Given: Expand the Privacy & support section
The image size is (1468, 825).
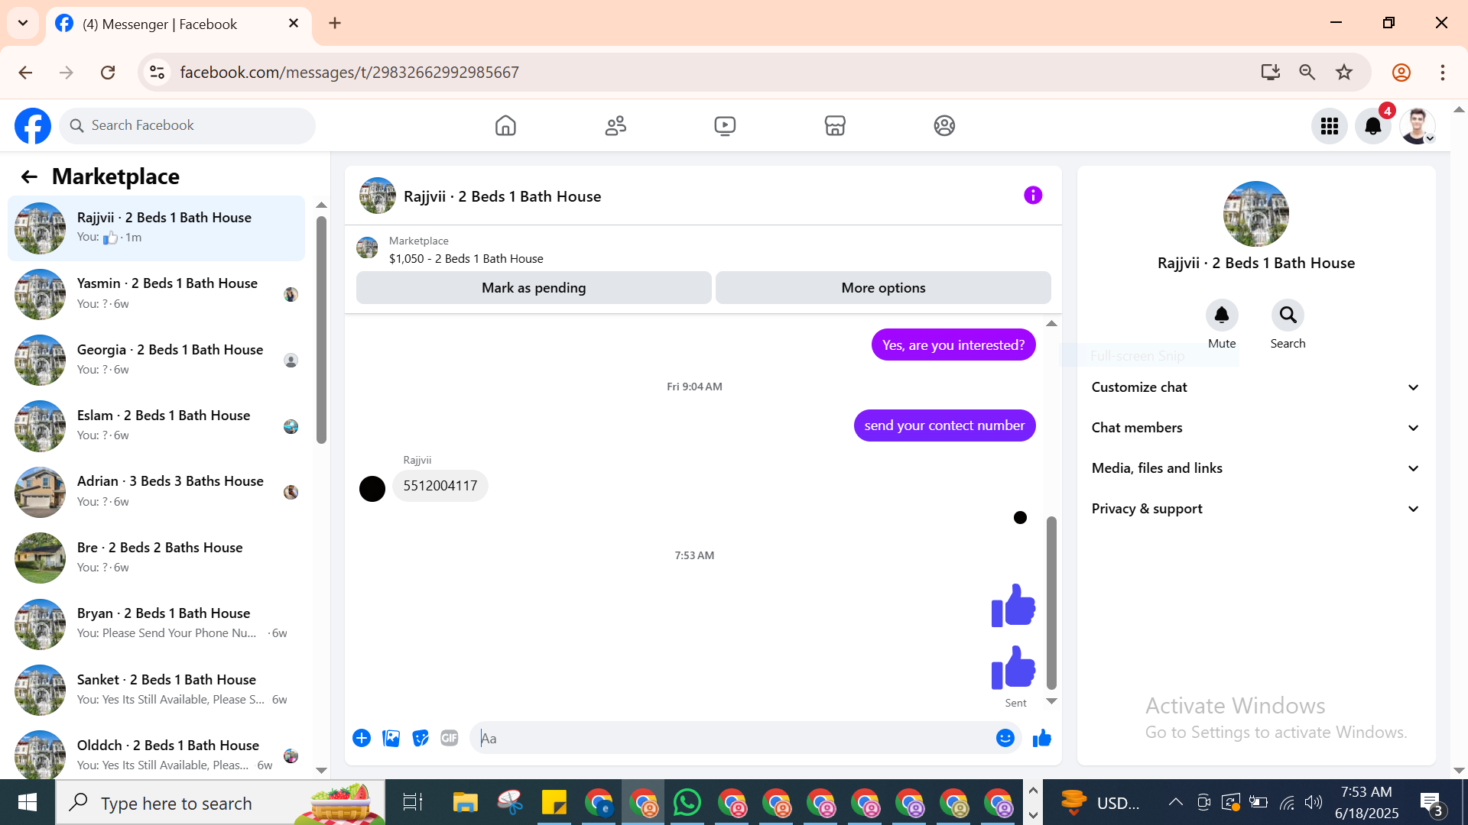Looking at the screenshot, I should tap(1255, 509).
